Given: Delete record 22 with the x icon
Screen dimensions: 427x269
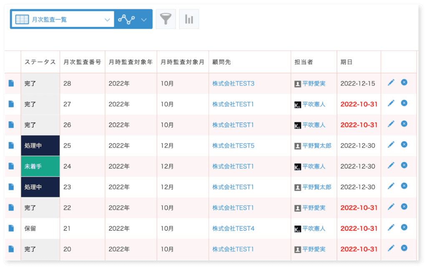Looking at the screenshot, I should point(404,207).
